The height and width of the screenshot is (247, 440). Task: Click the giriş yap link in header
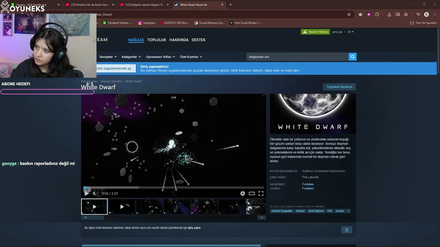click(x=337, y=32)
